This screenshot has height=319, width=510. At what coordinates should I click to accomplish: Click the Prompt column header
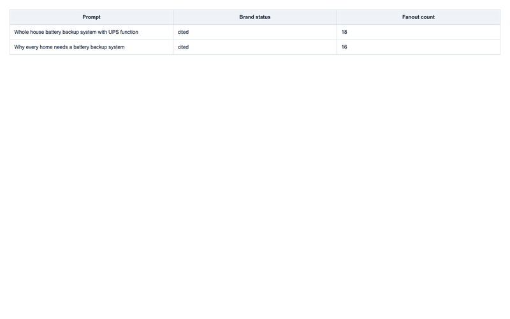click(91, 17)
